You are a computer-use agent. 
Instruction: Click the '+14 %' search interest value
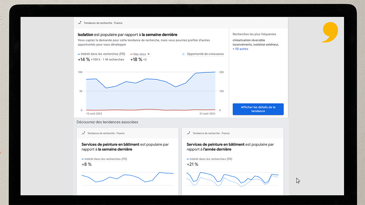(84, 60)
